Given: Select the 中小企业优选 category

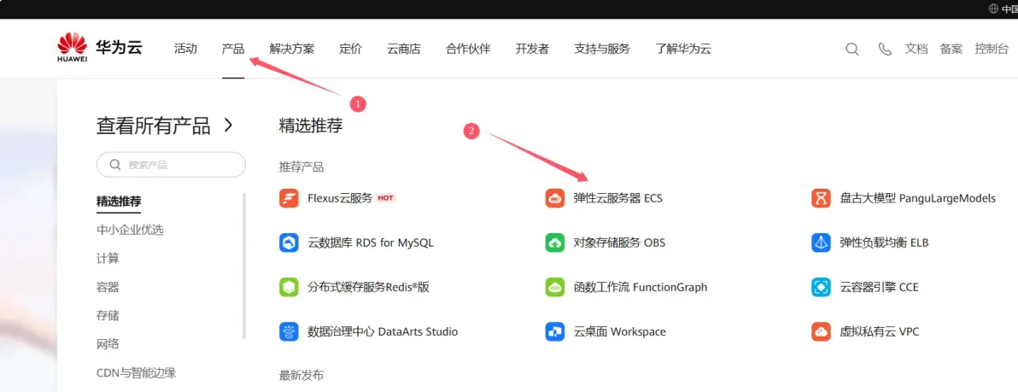Looking at the screenshot, I should [130, 230].
